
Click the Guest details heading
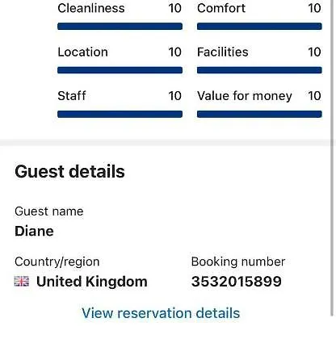pos(69,172)
